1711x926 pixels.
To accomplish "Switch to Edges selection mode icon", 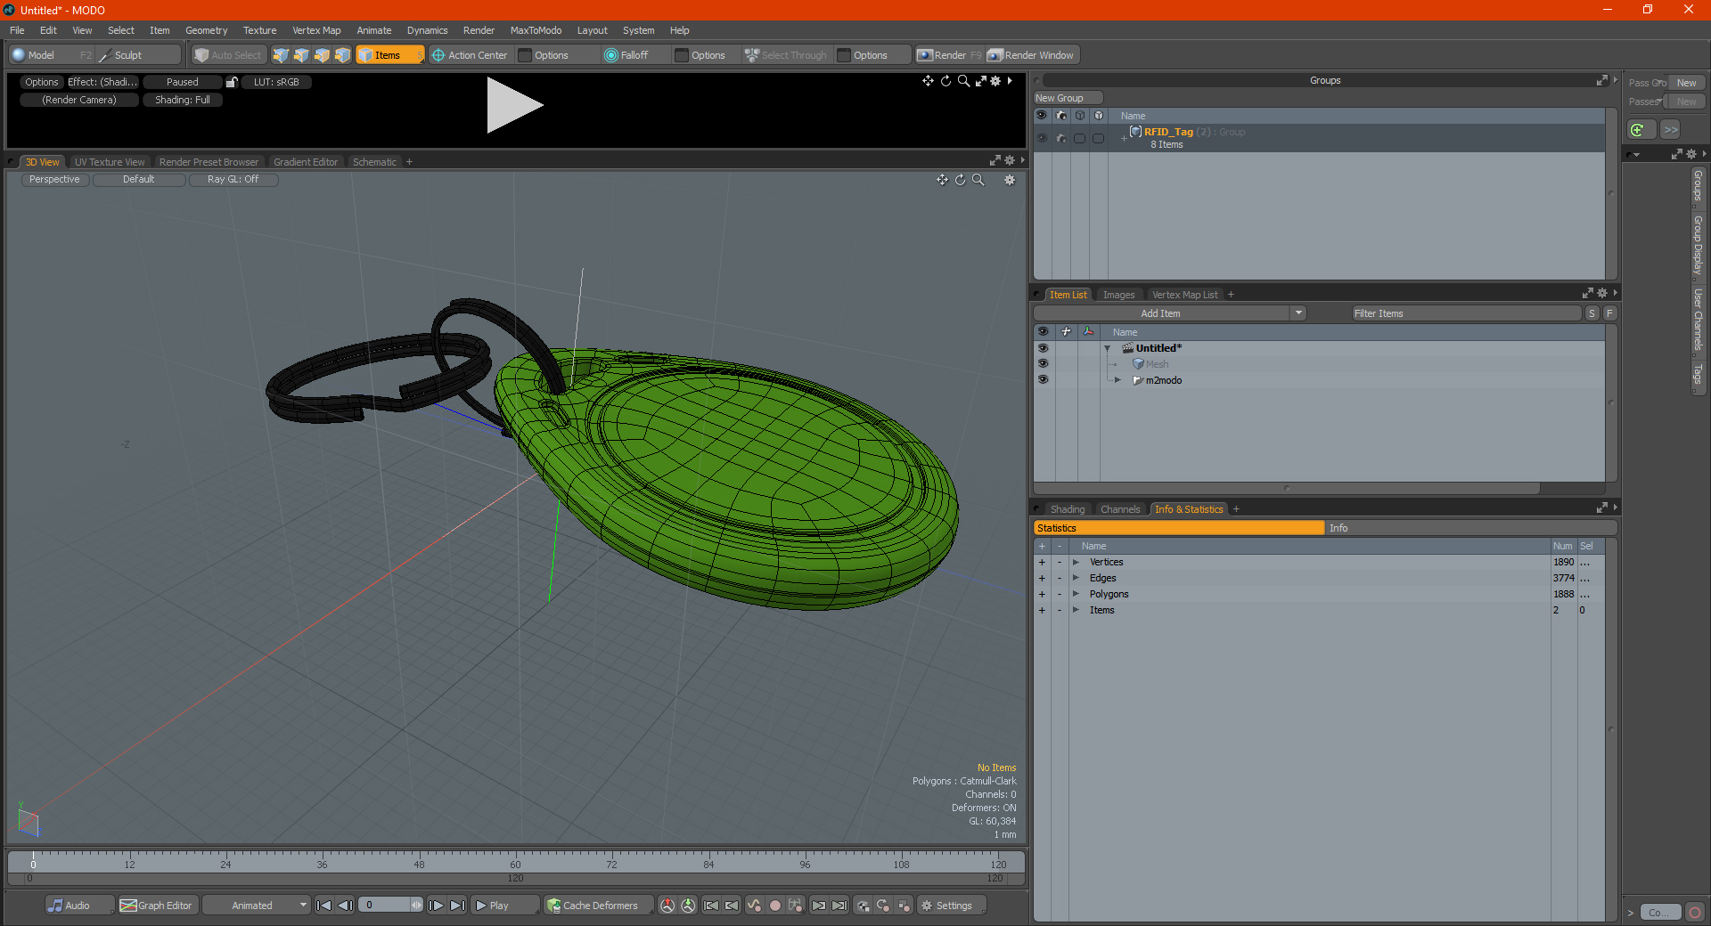I will tap(301, 55).
